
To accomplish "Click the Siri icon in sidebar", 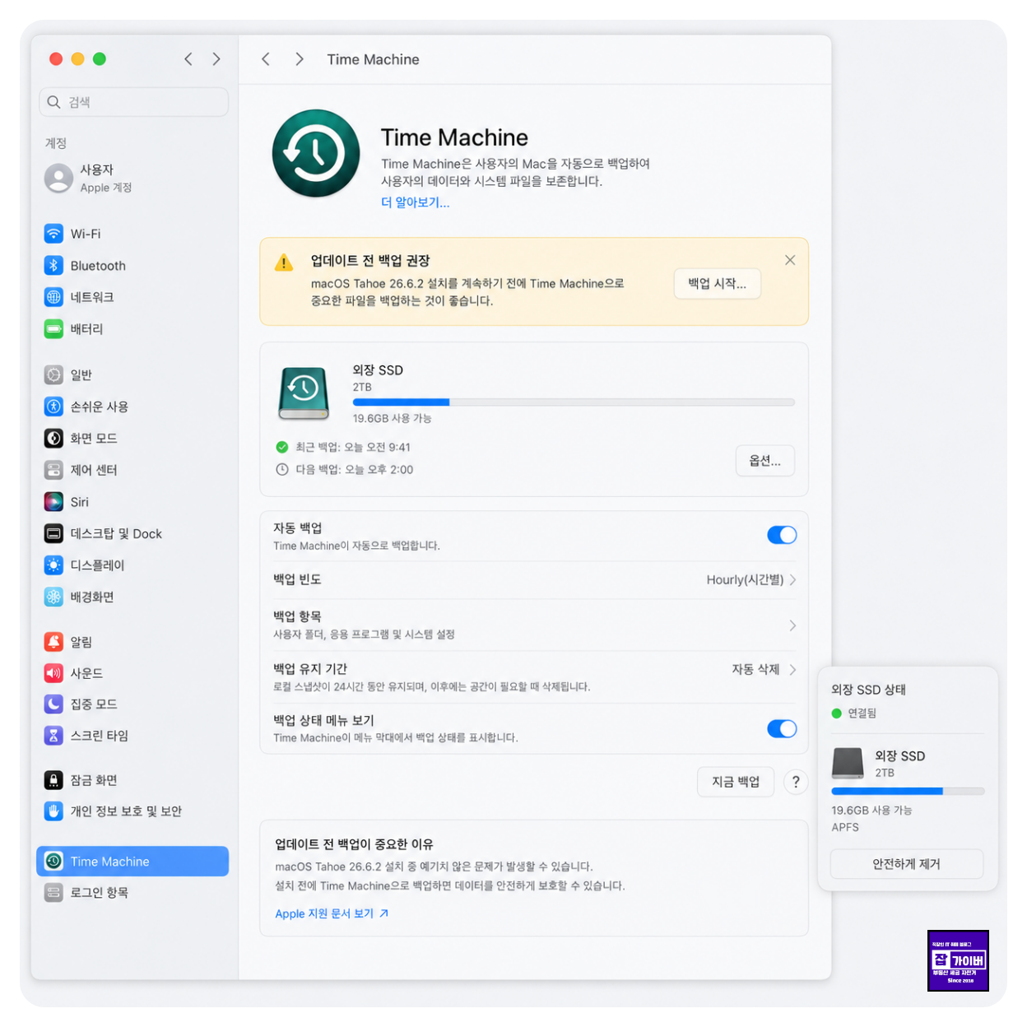I will [53, 502].
